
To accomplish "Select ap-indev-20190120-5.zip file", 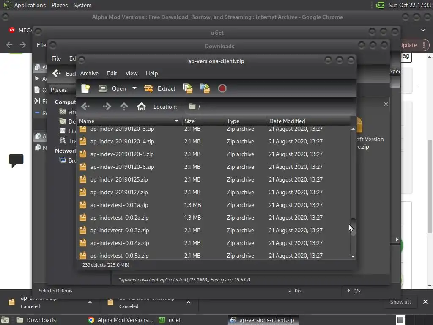I will click(x=214, y=154).
